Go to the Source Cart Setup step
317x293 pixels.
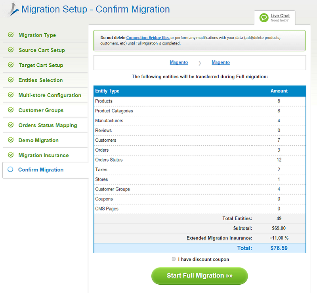pos(42,50)
